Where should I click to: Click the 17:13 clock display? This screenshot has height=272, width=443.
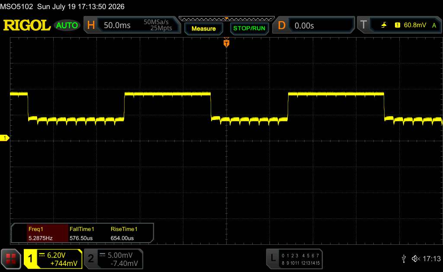pos(431,259)
